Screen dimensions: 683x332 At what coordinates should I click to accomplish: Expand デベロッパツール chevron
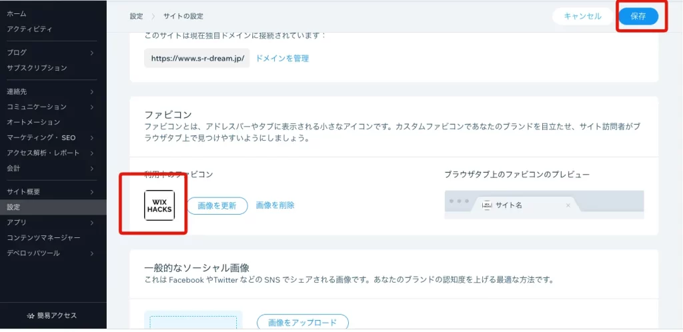(x=92, y=253)
